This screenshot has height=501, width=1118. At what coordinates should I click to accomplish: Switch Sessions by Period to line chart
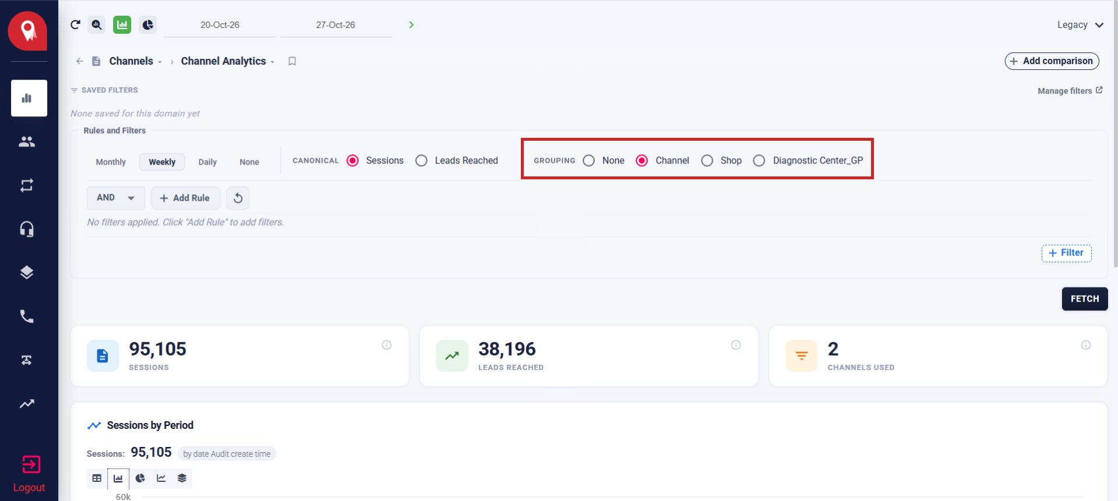pyautogui.click(x=161, y=478)
